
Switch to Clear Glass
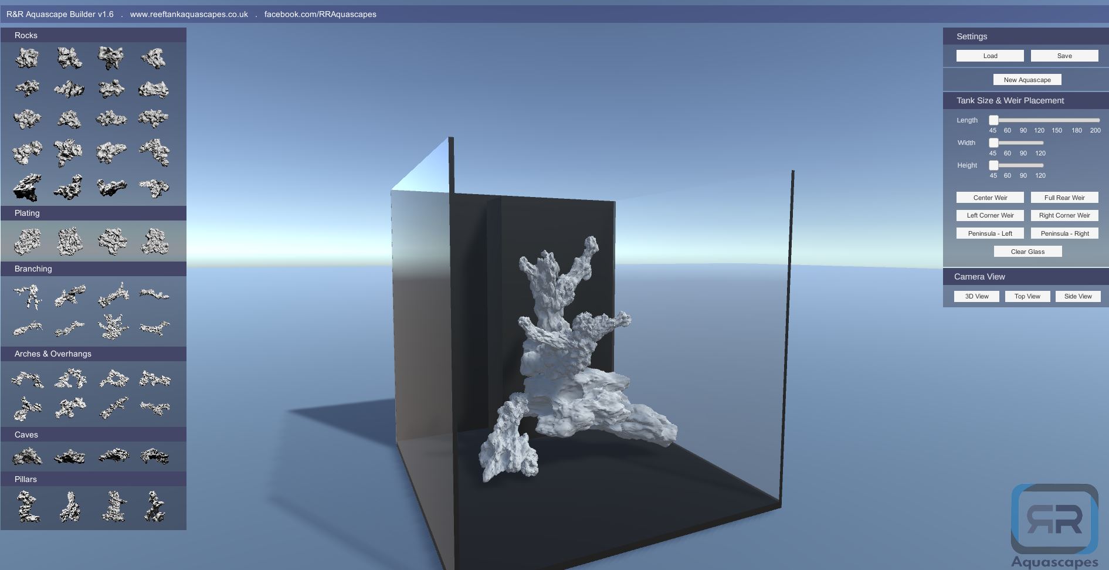1027,252
